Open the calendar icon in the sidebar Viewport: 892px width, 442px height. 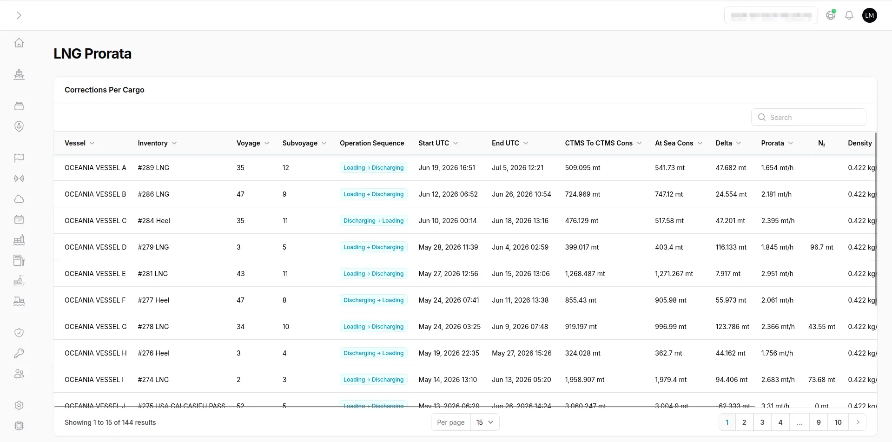coord(19,219)
